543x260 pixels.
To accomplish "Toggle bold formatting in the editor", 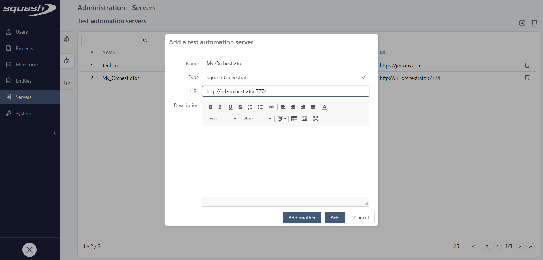I will pyautogui.click(x=210, y=107).
